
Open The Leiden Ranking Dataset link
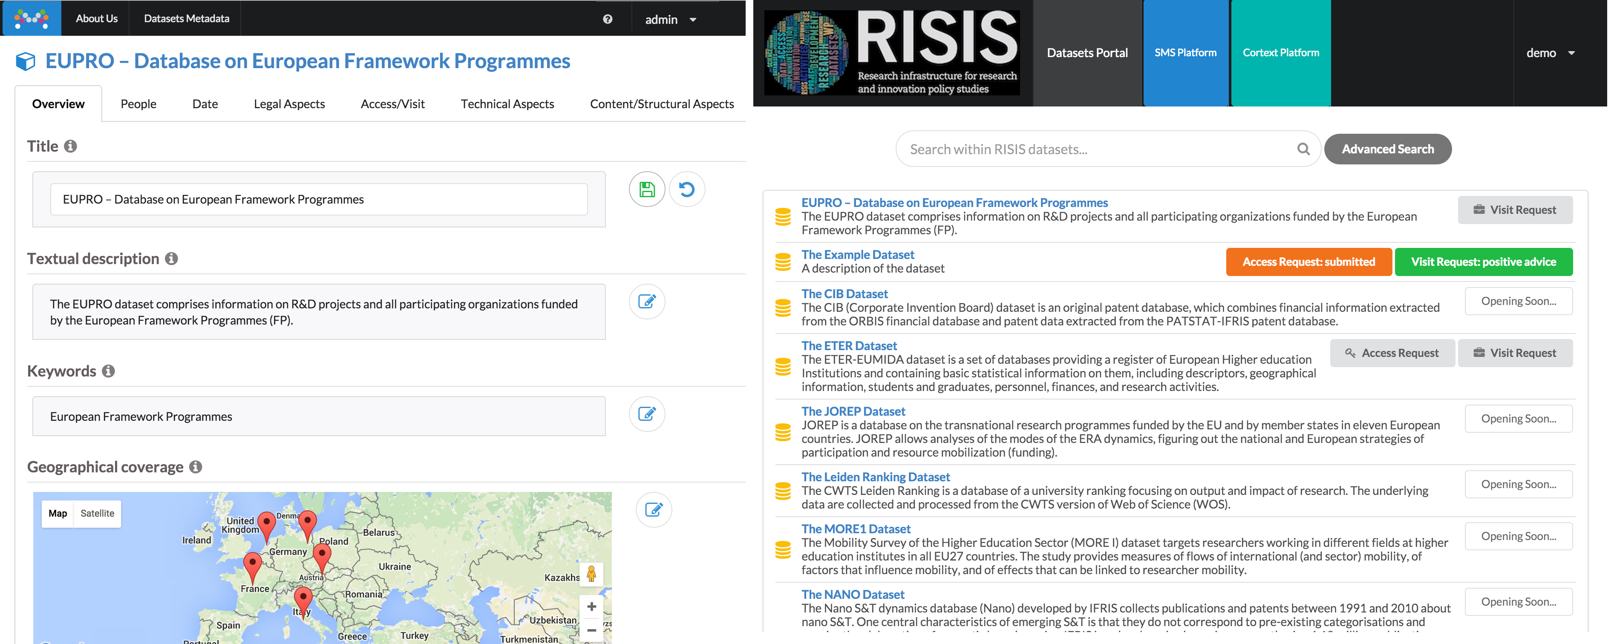coord(875,477)
